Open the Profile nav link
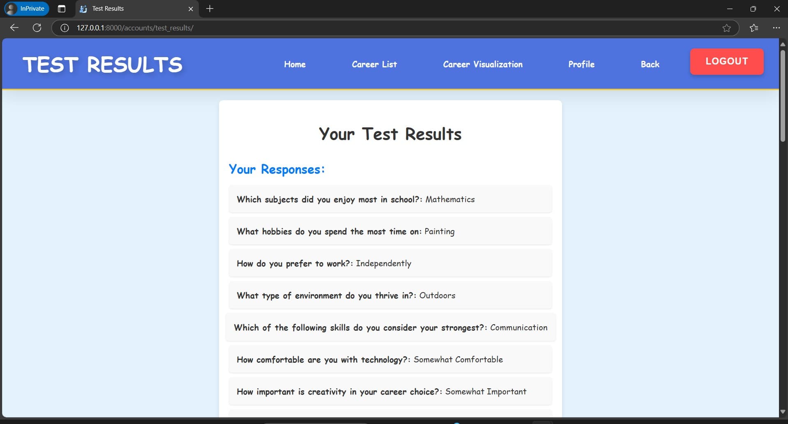 [x=581, y=65]
